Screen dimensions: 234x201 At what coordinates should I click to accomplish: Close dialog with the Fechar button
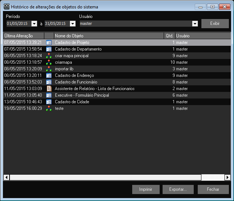(213, 189)
